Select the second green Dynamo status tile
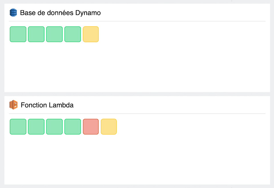The image size is (274, 188). (x=36, y=34)
